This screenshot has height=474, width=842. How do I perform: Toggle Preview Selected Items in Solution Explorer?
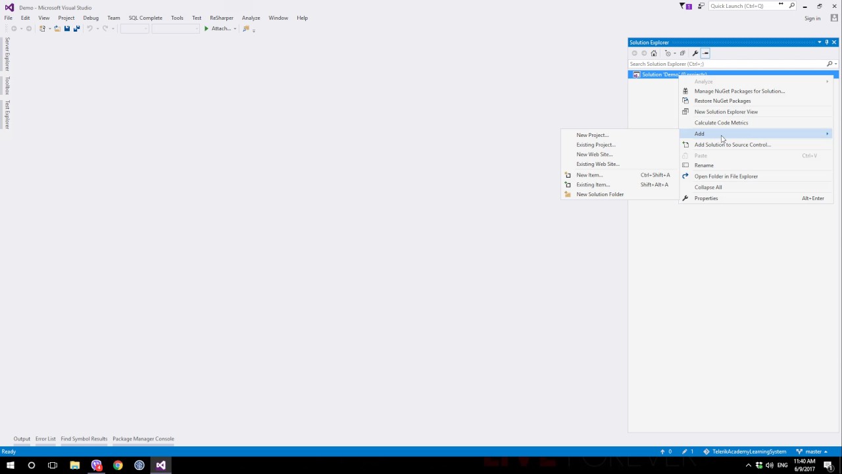point(705,53)
